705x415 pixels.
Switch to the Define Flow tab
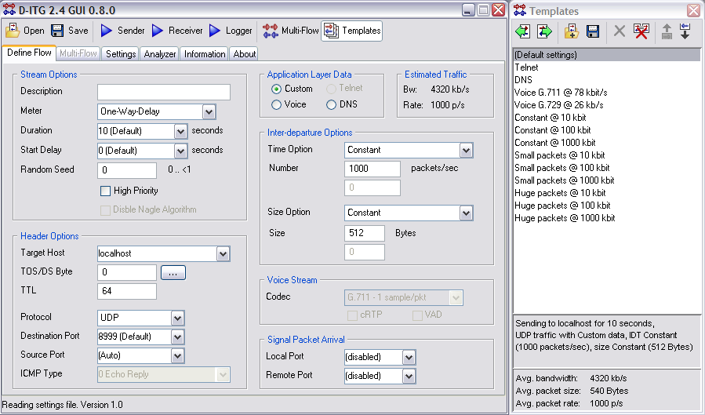[29, 53]
